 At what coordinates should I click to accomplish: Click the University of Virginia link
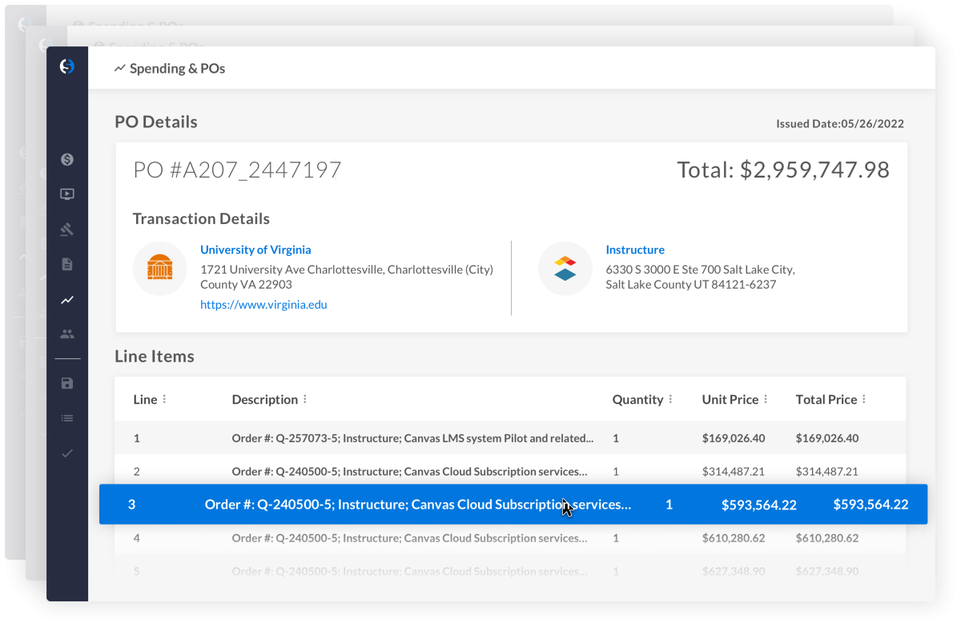255,250
